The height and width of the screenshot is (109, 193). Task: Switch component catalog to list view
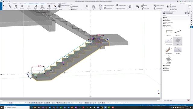pyautogui.click(x=186, y=13)
